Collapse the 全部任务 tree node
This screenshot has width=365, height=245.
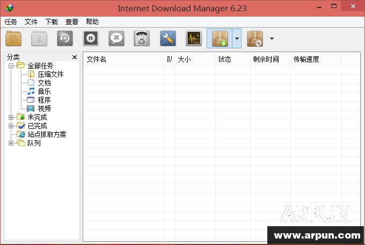pyautogui.click(x=11, y=66)
